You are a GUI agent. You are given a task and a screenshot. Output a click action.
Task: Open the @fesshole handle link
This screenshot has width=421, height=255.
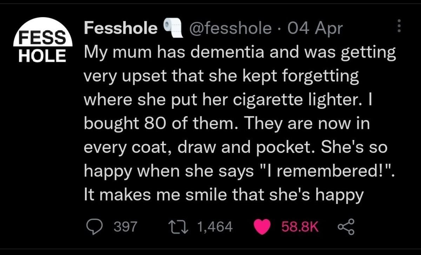tap(230, 28)
